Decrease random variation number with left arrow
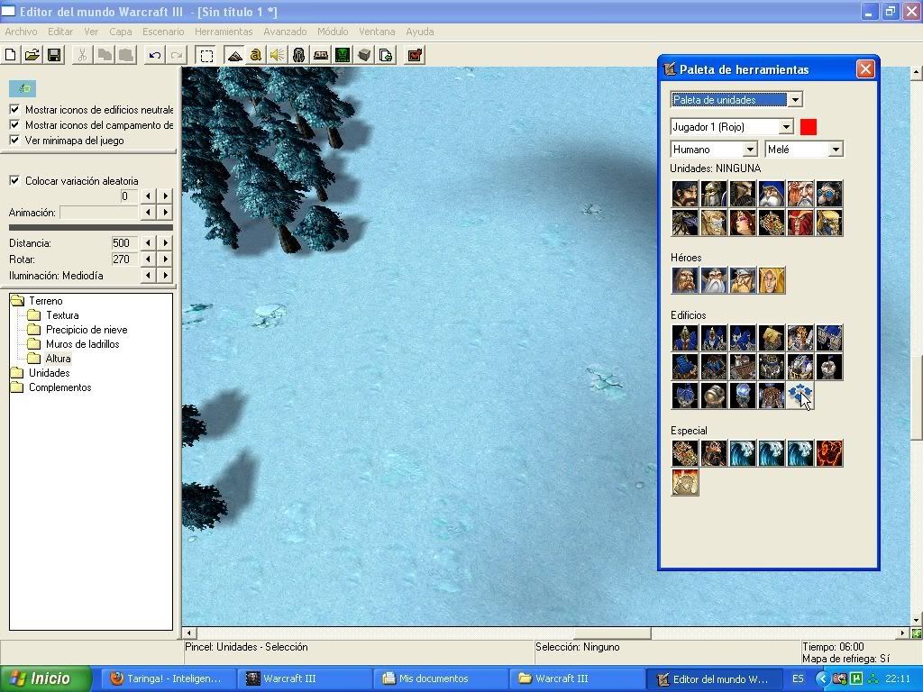Image resolution: width=923 pixels, height=692 pixels. pos(148,196)
